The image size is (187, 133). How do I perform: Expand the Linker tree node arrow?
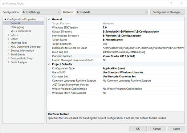pyautogui.click(x=8, y=39)
